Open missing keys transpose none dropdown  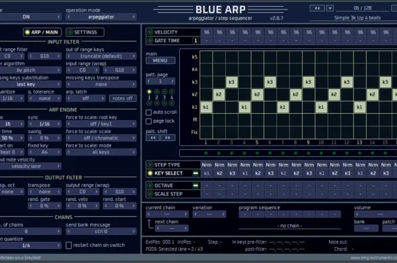pyautogui.click(x=101, y=84)
